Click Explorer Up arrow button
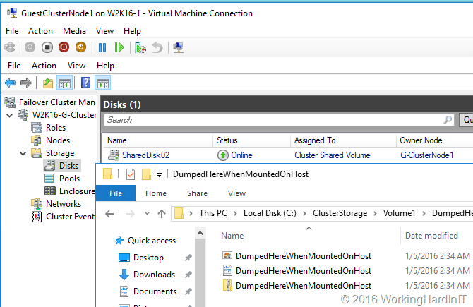 (x=162, y=214)
